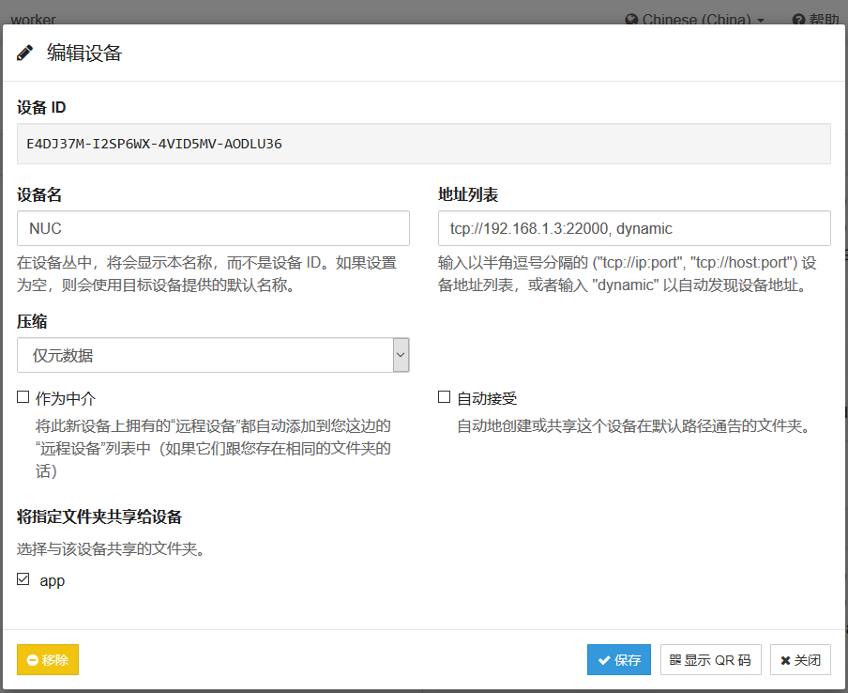Click the question mark icon beside 帮助
The image size is (848, 693).
pyautogui.click(x=798, y=20)
